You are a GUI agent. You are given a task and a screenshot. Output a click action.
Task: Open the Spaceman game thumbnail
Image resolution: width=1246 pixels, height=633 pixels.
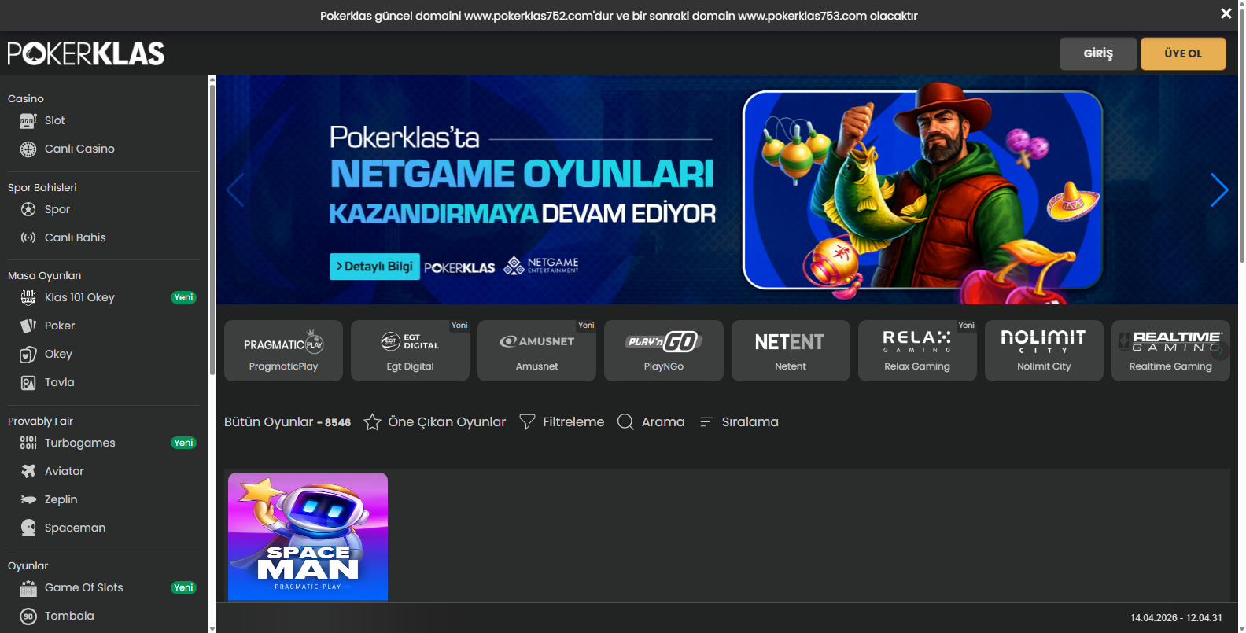308,536
